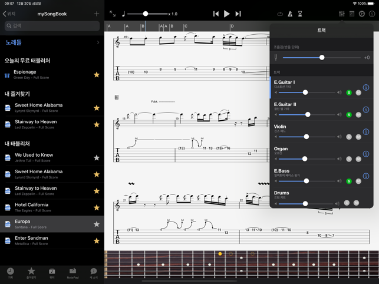Open info for Violin track
Image resolution: width=379 pixels, height=284 pixels.
click(x=366, y=132)
